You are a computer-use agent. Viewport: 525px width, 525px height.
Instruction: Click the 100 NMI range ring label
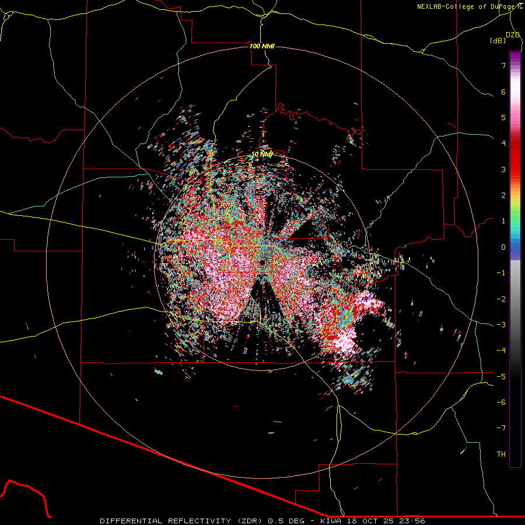(262, 46)
